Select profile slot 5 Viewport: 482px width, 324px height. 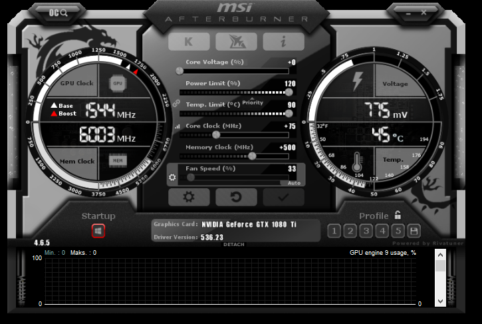(x=398, y=231)
